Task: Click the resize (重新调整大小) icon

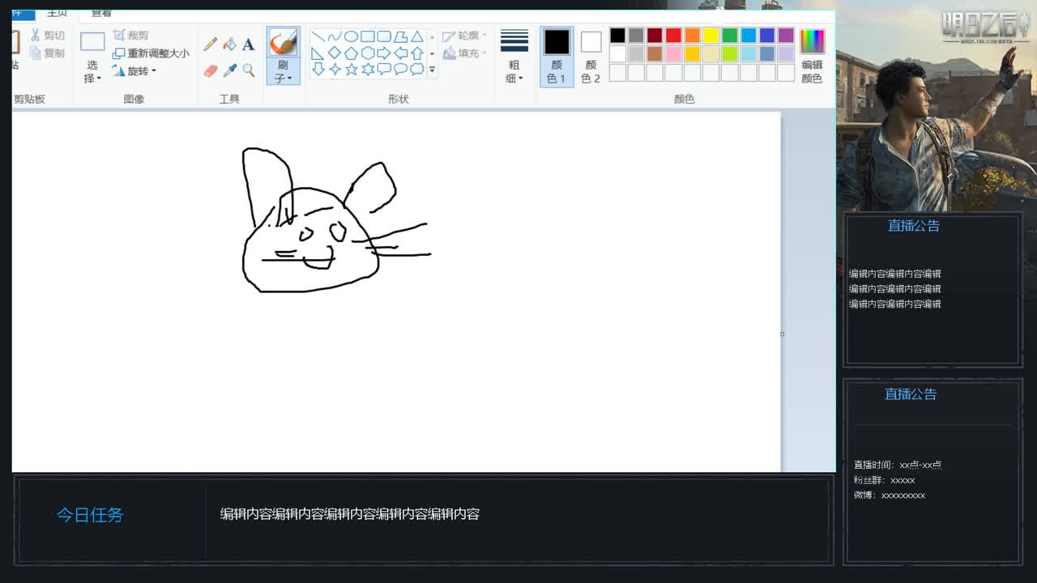Action: point(119,53)
